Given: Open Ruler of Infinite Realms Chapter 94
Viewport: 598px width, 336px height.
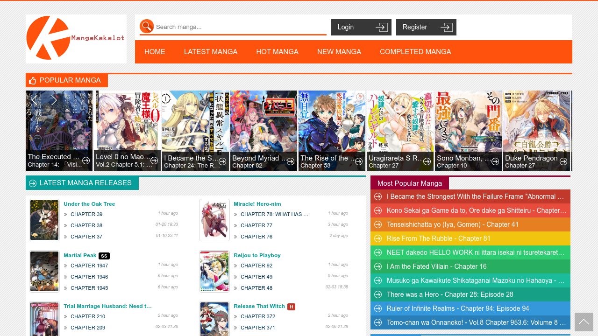Looking at the screenshot, I should click(x=458, y=308).
